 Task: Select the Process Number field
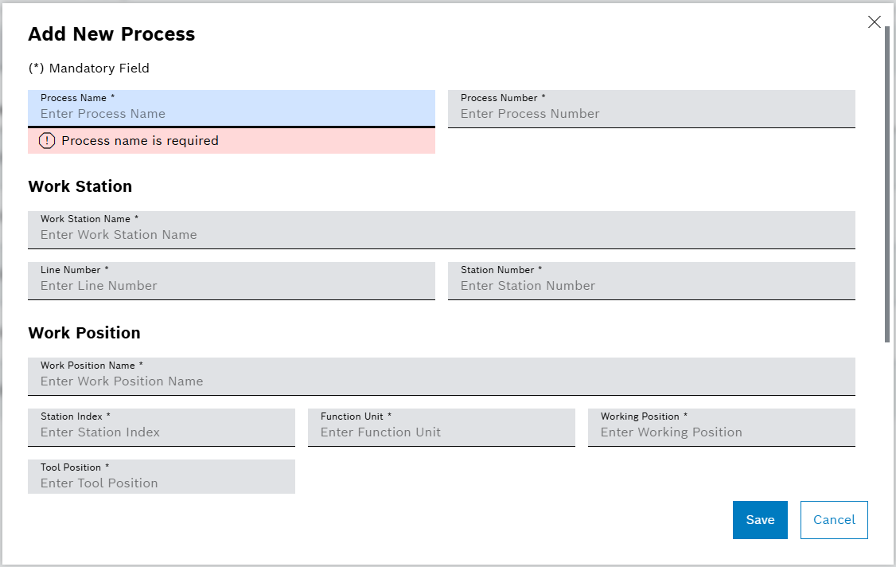[651, 113]
